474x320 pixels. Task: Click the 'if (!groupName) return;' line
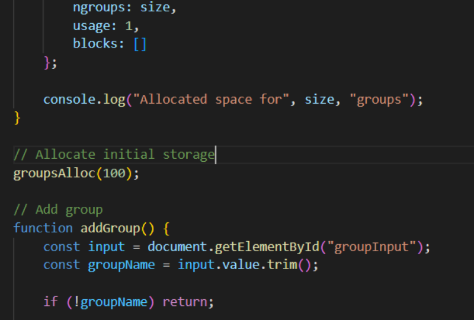point(129,302)
